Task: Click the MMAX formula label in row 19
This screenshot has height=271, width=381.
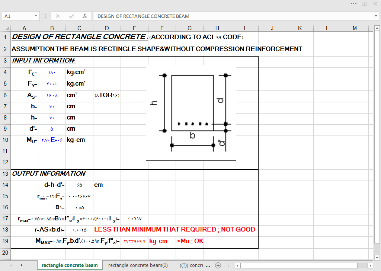Action: 77,241
